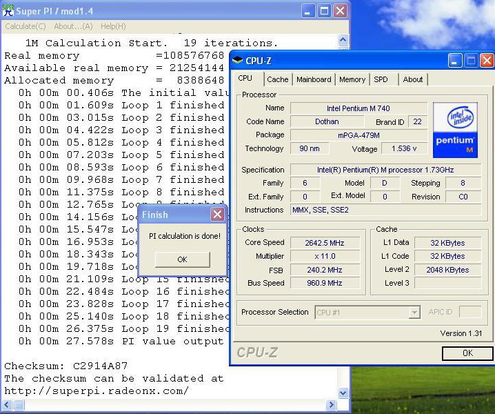Image resolution: width=495 pixels, height=414 pixels.
Task: Switch to the Cache tab in CPU-Z
Action: pyautogui.click(x=278, y=79)
